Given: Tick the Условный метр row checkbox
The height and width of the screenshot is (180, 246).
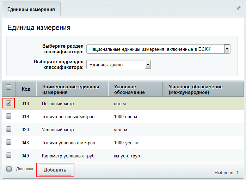Looking at the screenshot, I should coord(8,129).
